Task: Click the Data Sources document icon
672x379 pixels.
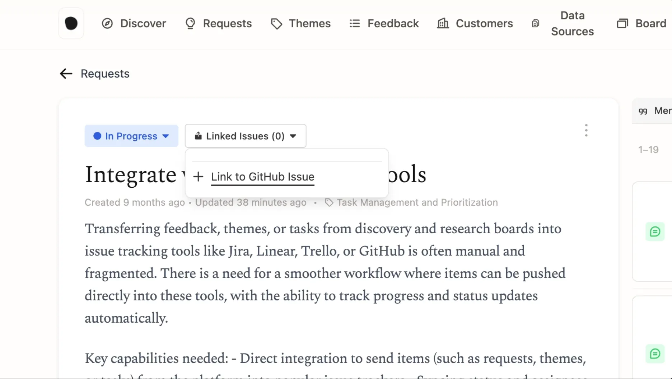Action: (x=535, y=24)
